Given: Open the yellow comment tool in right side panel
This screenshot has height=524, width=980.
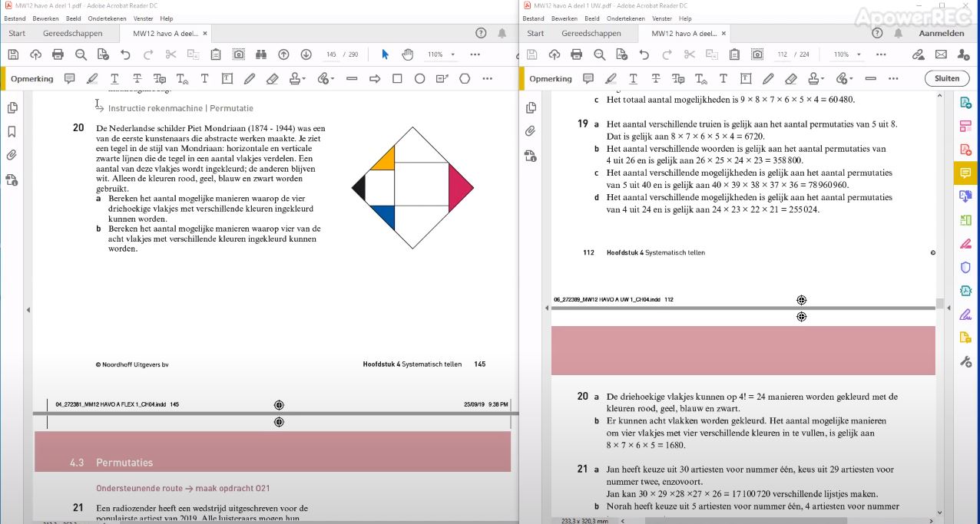Looking at the screenshot, I should pos(965,173).
